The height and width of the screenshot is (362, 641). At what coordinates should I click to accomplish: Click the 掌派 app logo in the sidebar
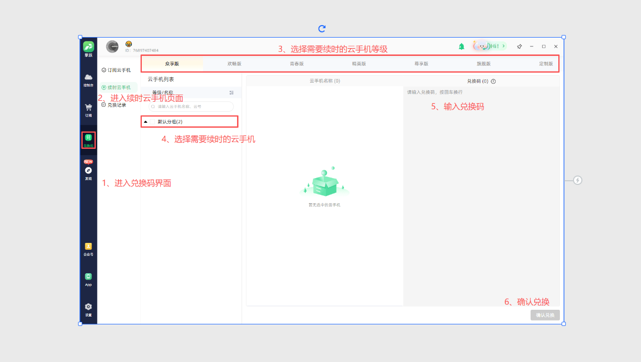click(88, 46)
